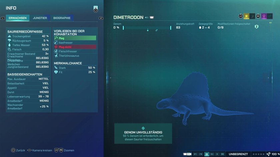Play the Dimetrodon sound speaker icon
Image resolution: width=280 pixels, height=157 pixels.
pyautogui.click(x=147, y=17)
